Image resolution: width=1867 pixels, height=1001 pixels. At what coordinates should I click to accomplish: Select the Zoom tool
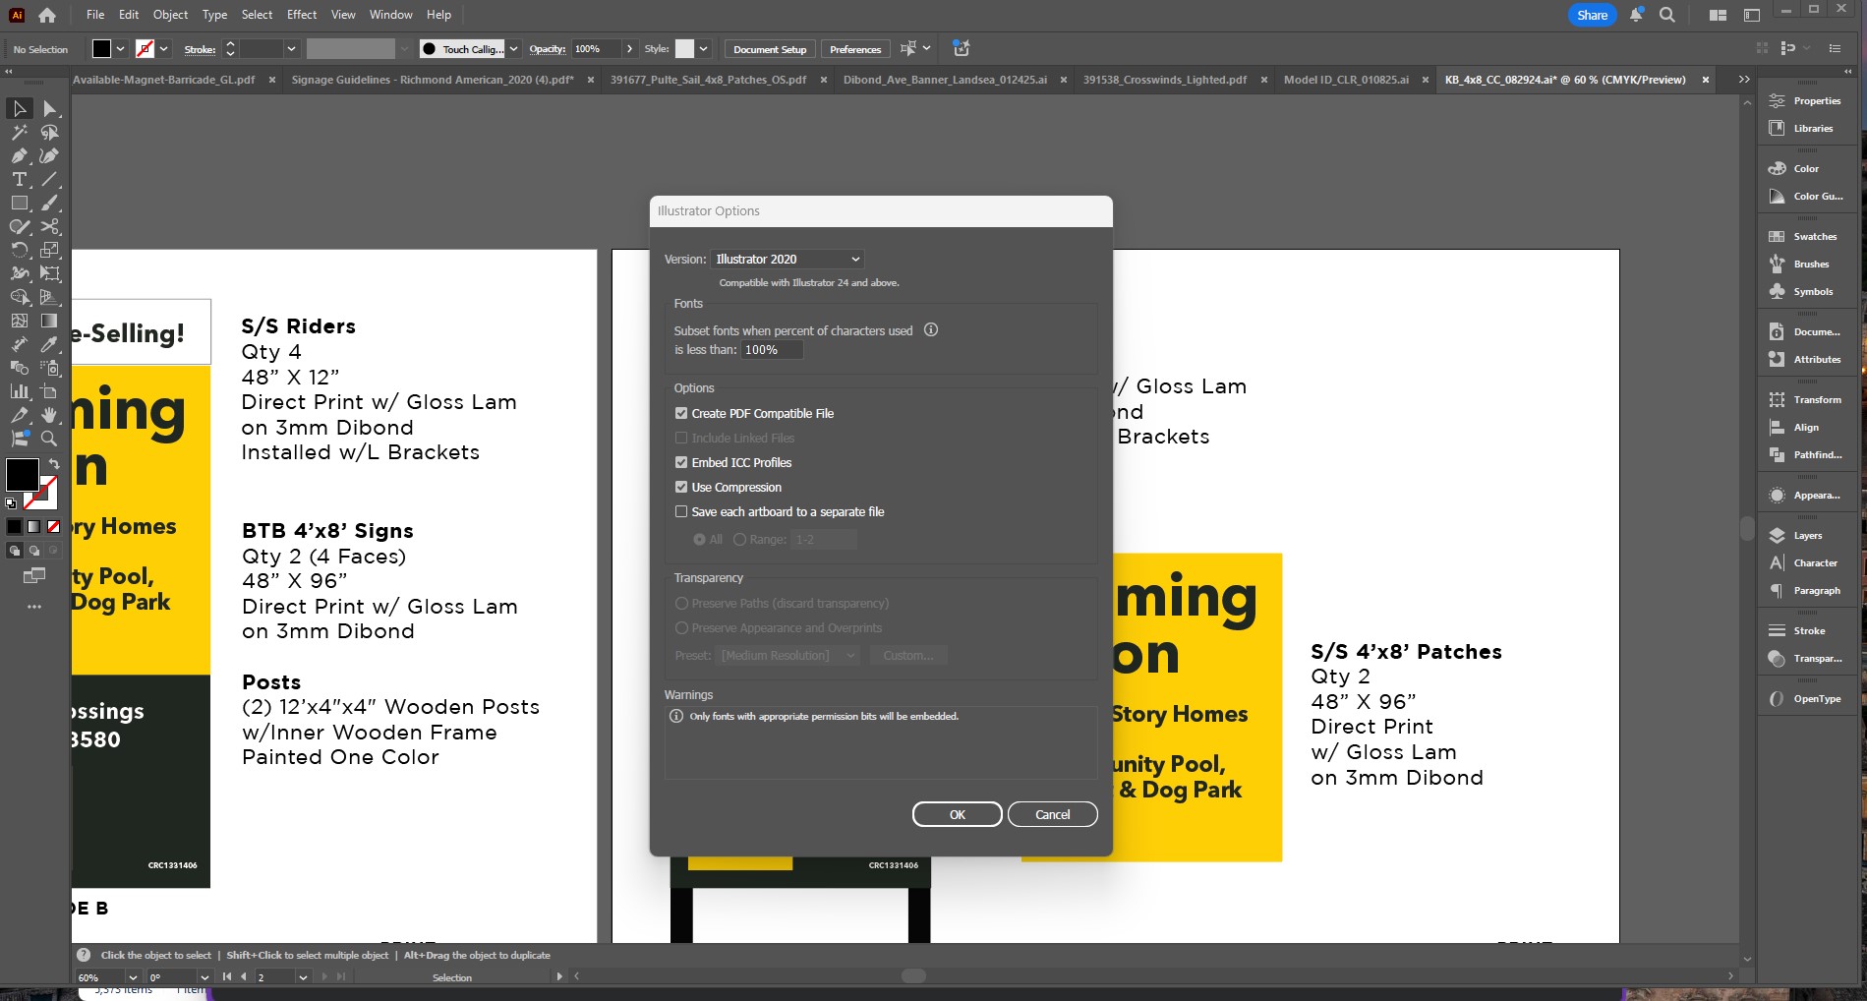(x=50, y=439)
